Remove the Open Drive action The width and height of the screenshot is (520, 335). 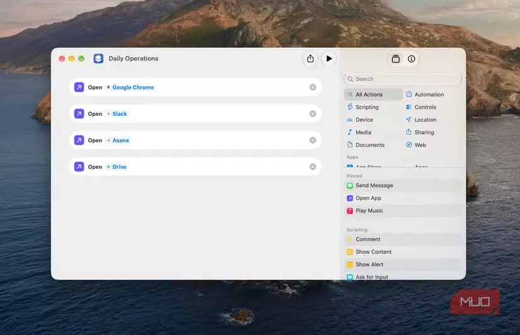click(313, 167)
